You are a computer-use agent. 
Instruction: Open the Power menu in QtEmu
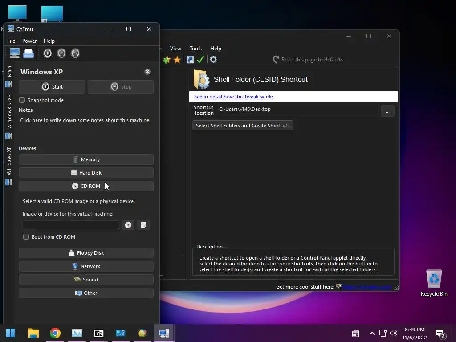(x=29, y=41)
